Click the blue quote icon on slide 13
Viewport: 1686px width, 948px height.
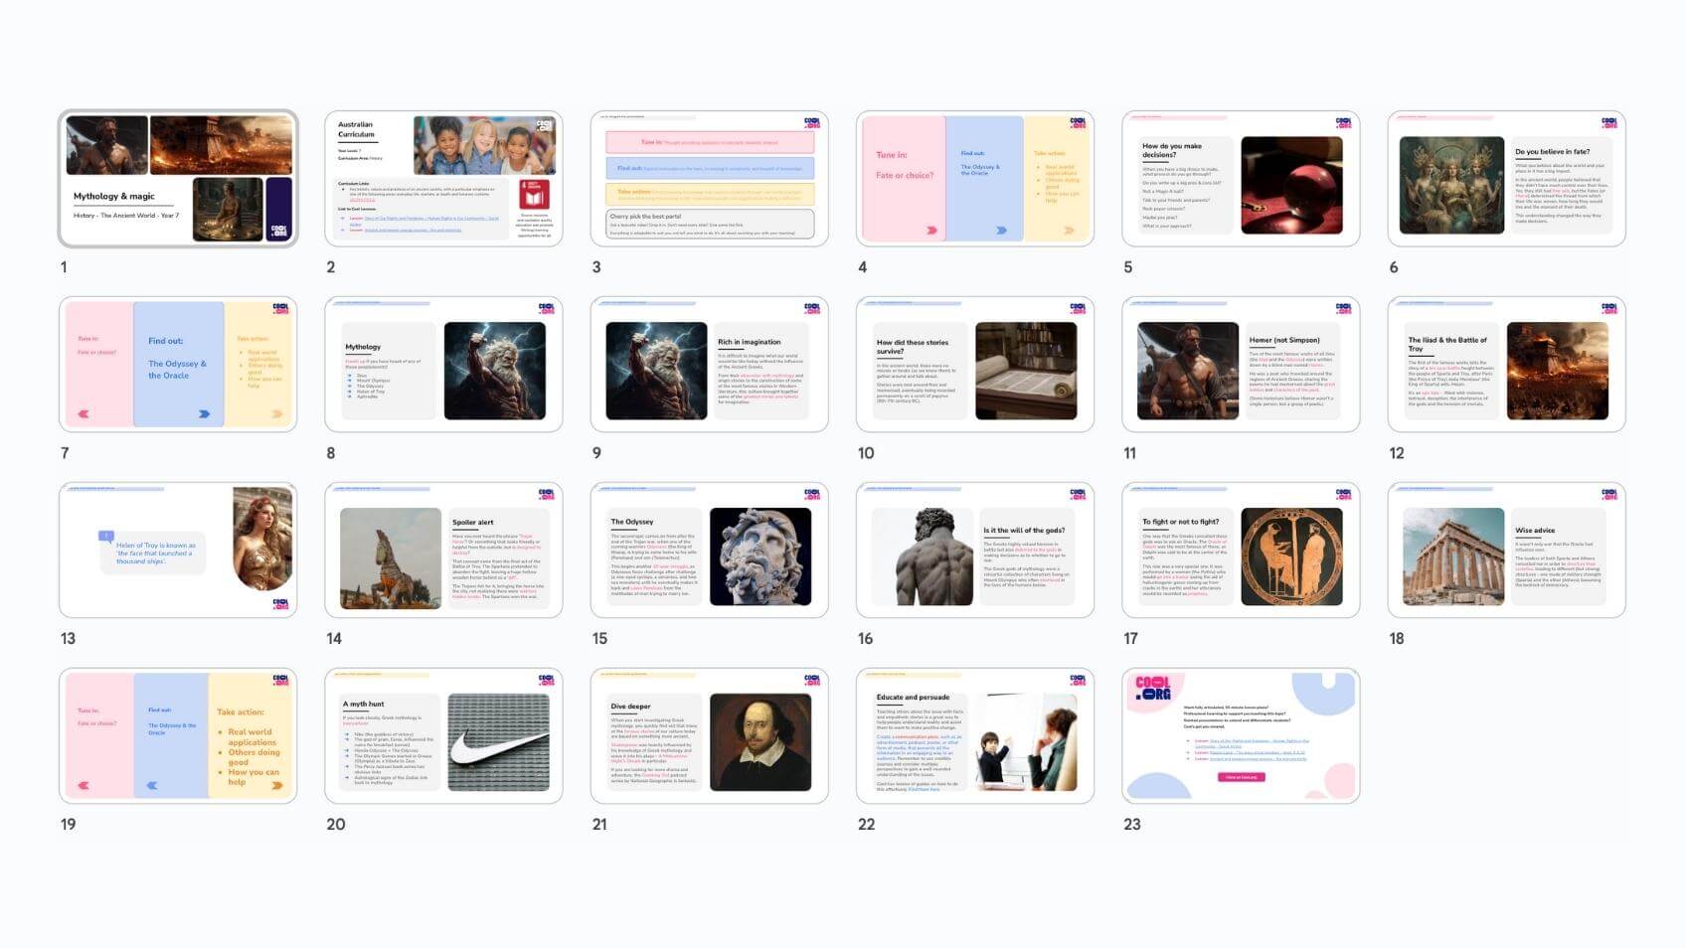[106, 537]
